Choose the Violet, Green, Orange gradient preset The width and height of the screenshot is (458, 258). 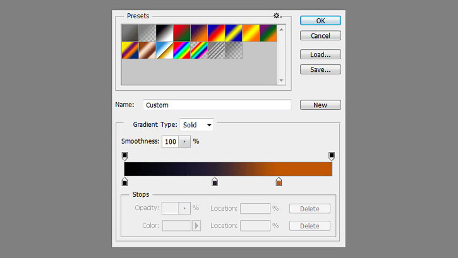pyautogui.click(x=268, y=33)
